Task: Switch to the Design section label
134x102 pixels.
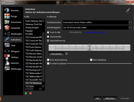Action: (x=14, y=16)
